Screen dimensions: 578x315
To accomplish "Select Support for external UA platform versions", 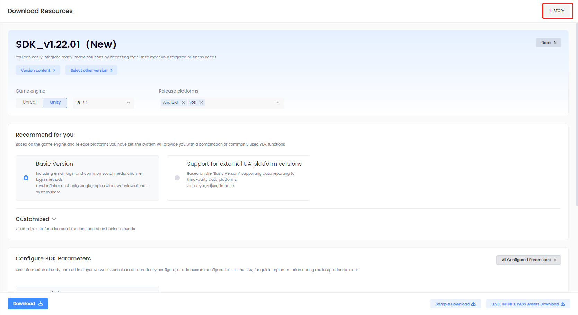I will coord(177,178).
